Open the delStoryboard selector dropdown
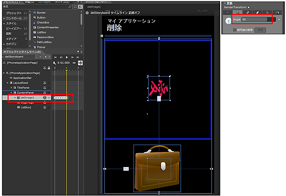Image resolution: width=286 pixels, height=196 pixels. [x=36, y=56]
